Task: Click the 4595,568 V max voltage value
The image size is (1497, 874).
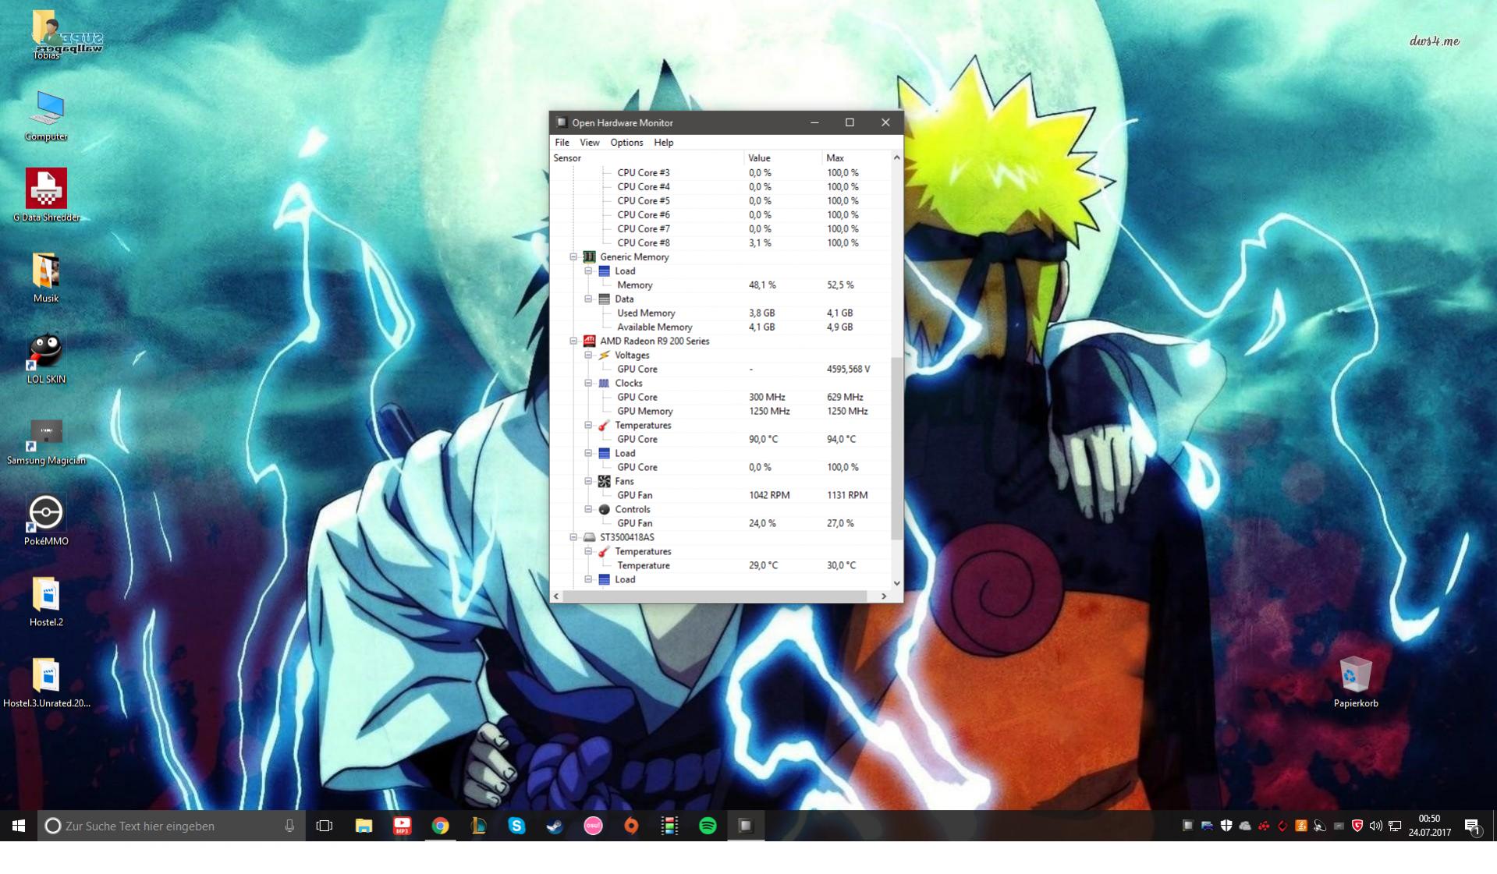Action: [848, 369]
